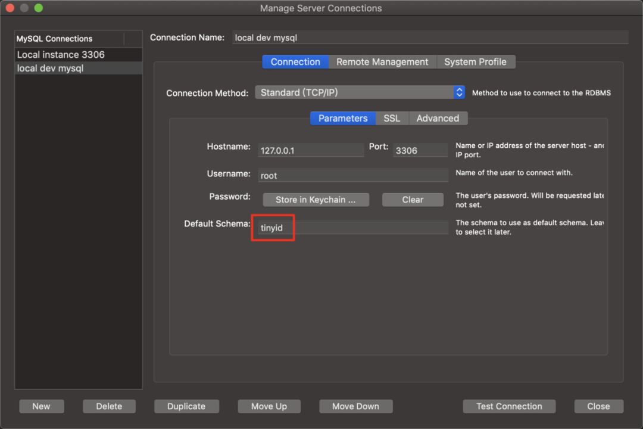Viewport: 643px width, 429px height.
Task: Click the Default Schema label
Action: click(x=217, y=224)
